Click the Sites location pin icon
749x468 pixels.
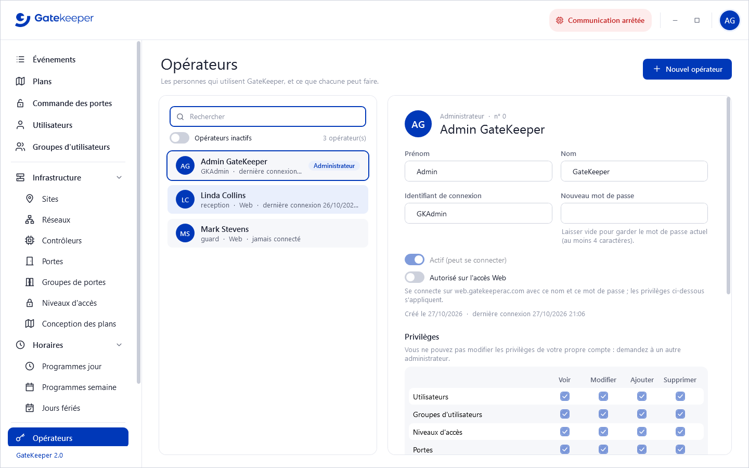[x=30, y=199]
